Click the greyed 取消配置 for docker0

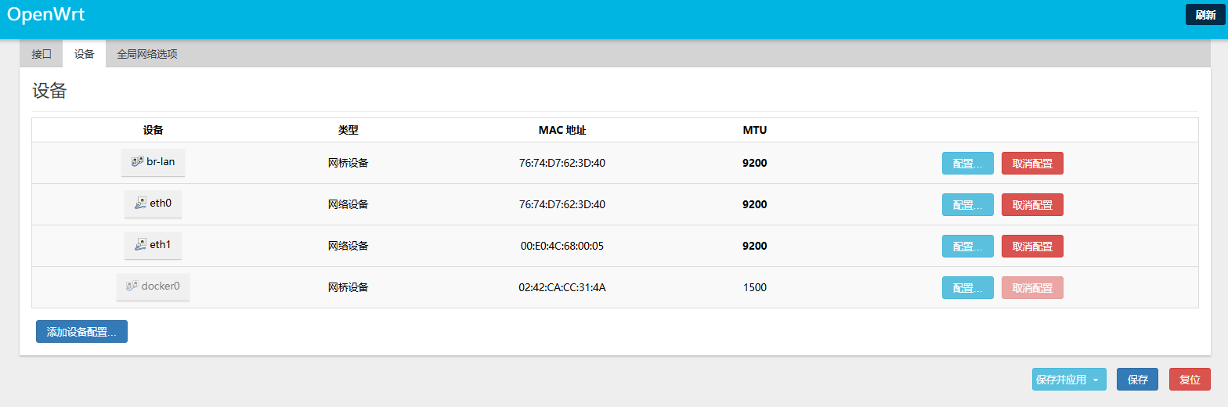pos(1032,287)
